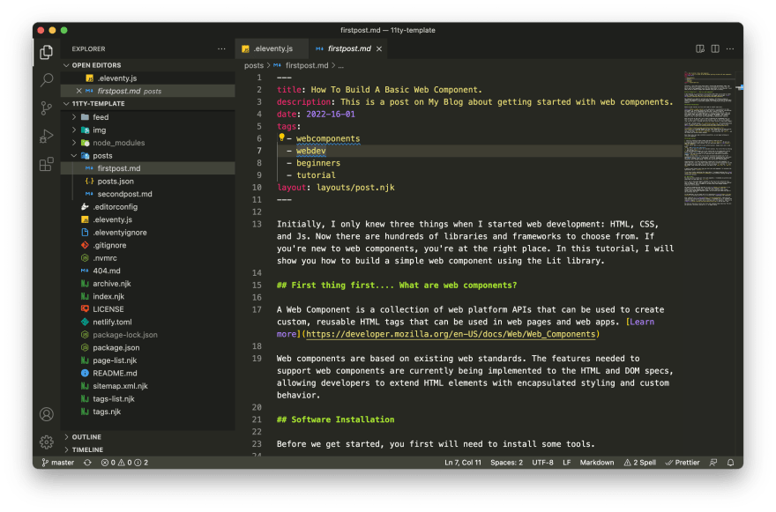776x512 pixels.
Task: Click the lightbulb quick fix icon
Action: (x=281, y=137)
